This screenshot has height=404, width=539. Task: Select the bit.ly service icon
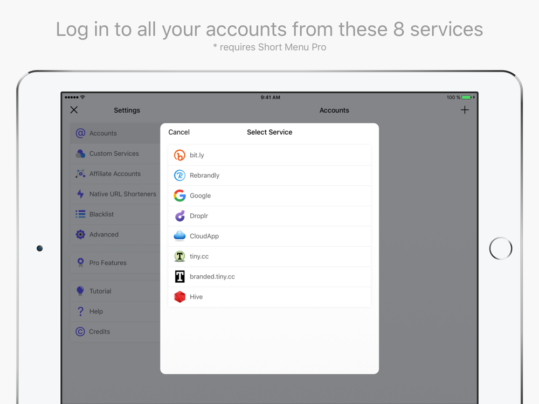coord(179,155)
